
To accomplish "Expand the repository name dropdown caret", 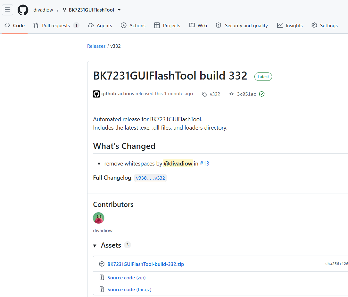I will [x=119, y=10].
